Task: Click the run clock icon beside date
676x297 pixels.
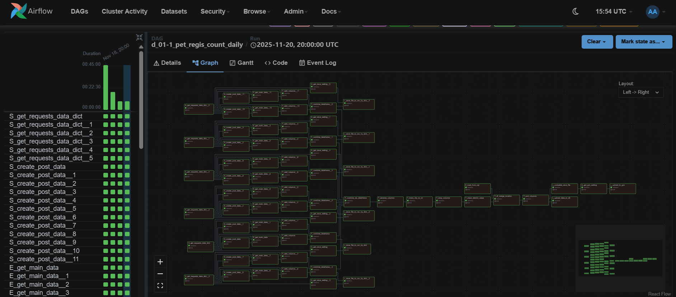Action: point(253,45)
